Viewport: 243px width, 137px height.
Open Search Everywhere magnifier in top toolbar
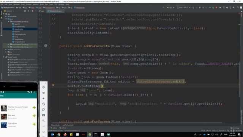point(238,8)
